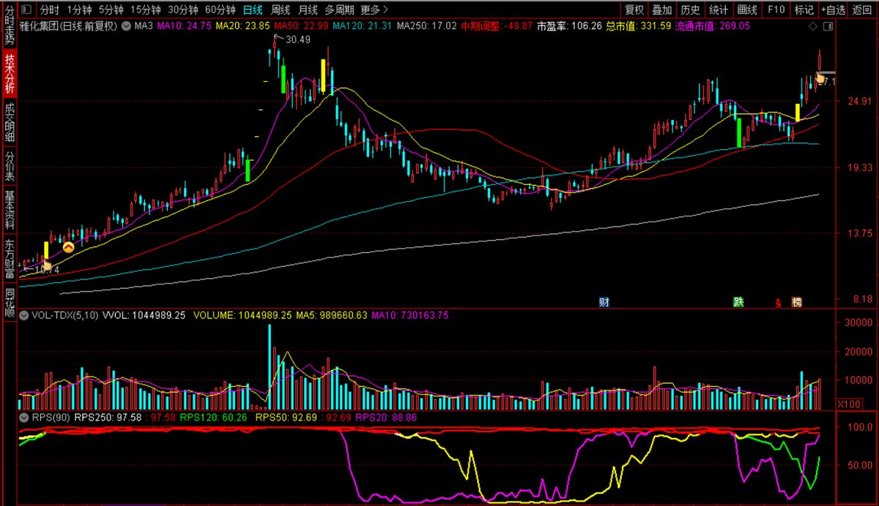
Task: Click the orange up-arrow signal marker
Action: point(68,248)
